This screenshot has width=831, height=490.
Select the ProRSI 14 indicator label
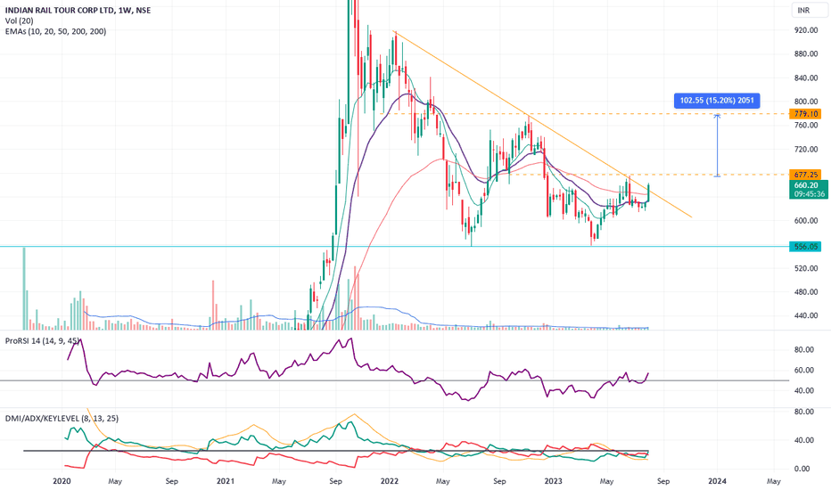tap(43, 340)
